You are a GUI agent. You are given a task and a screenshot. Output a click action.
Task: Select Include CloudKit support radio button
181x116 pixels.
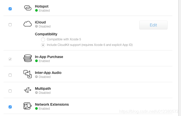point(43,45)
